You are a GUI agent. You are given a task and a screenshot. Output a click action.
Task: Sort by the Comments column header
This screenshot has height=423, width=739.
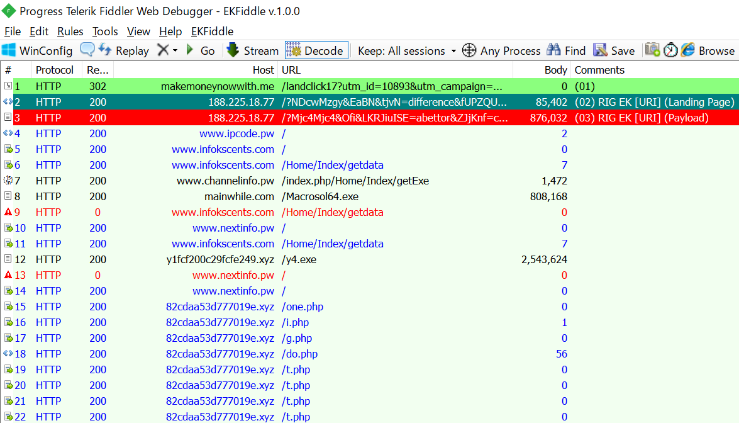655,70
